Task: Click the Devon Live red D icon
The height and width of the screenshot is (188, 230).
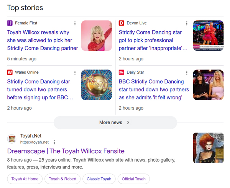Action: pos(122,23)
